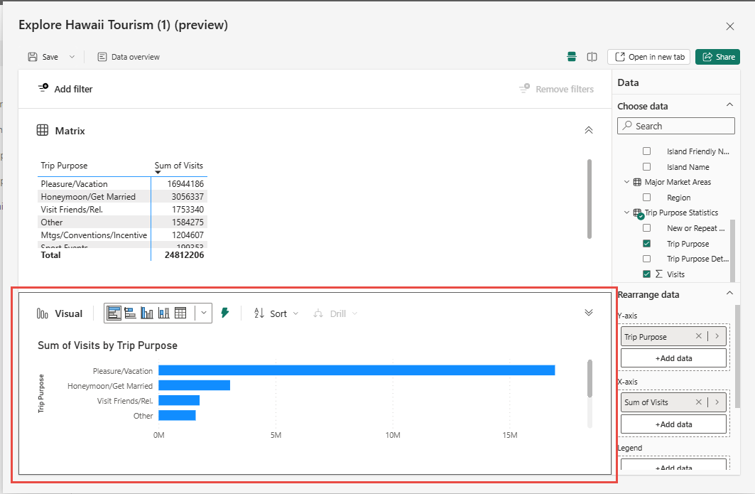Click the 1753340 value cell

click(x=188, y=209)
